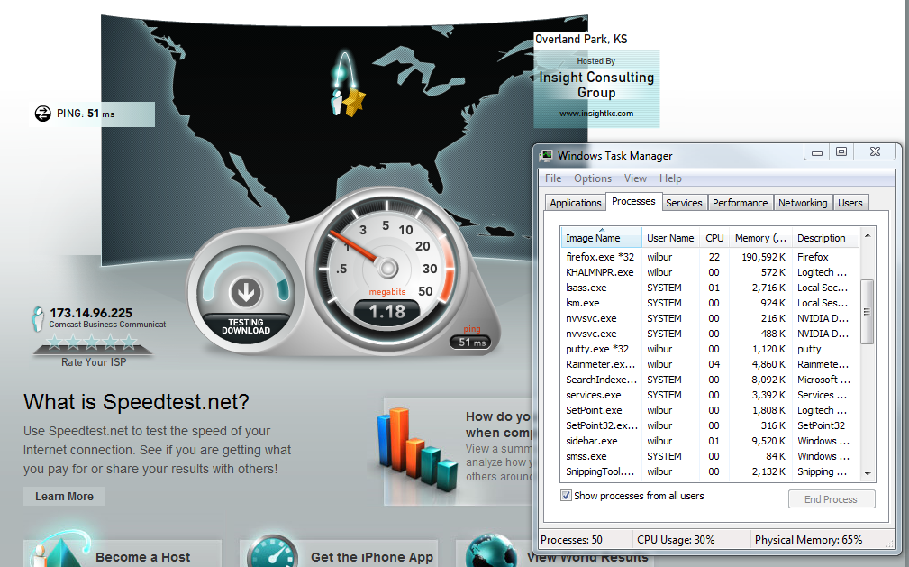Open the Users tab
Image resolution: width=909 pixels, height=567 pixels.
tap(850, 203)
